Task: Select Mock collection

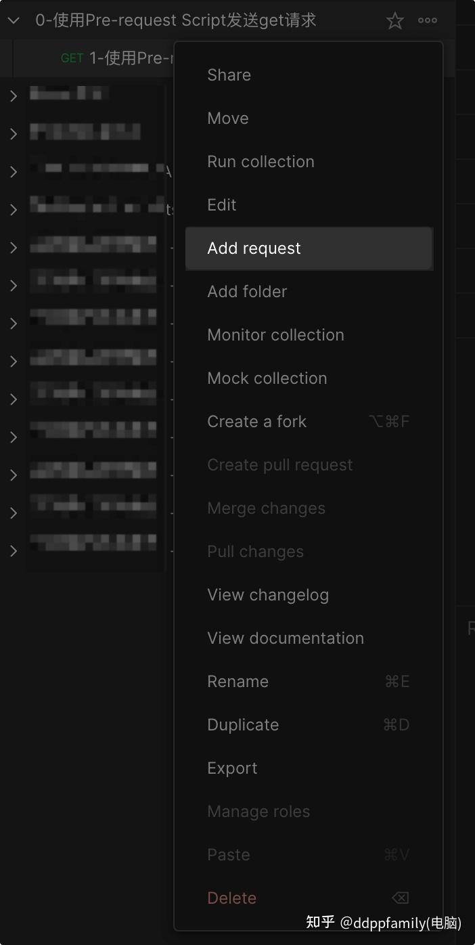Action: click(x=267, y=378)
